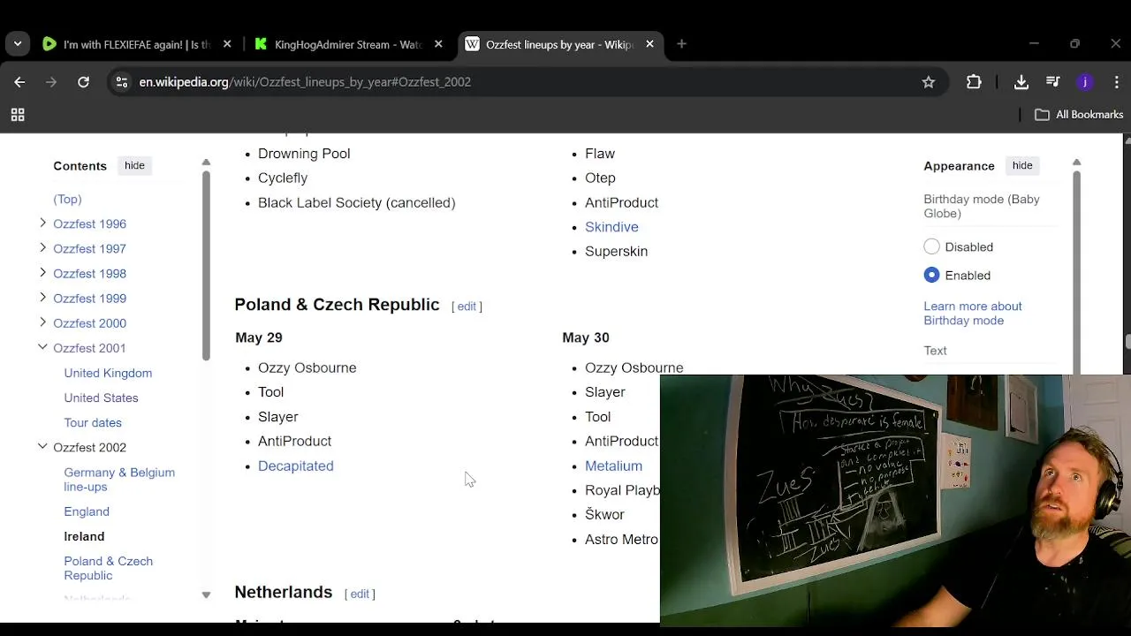Collapse the Ozzfest 2002 section
Screen dimensions: 1131x636
tap(42, 447)
